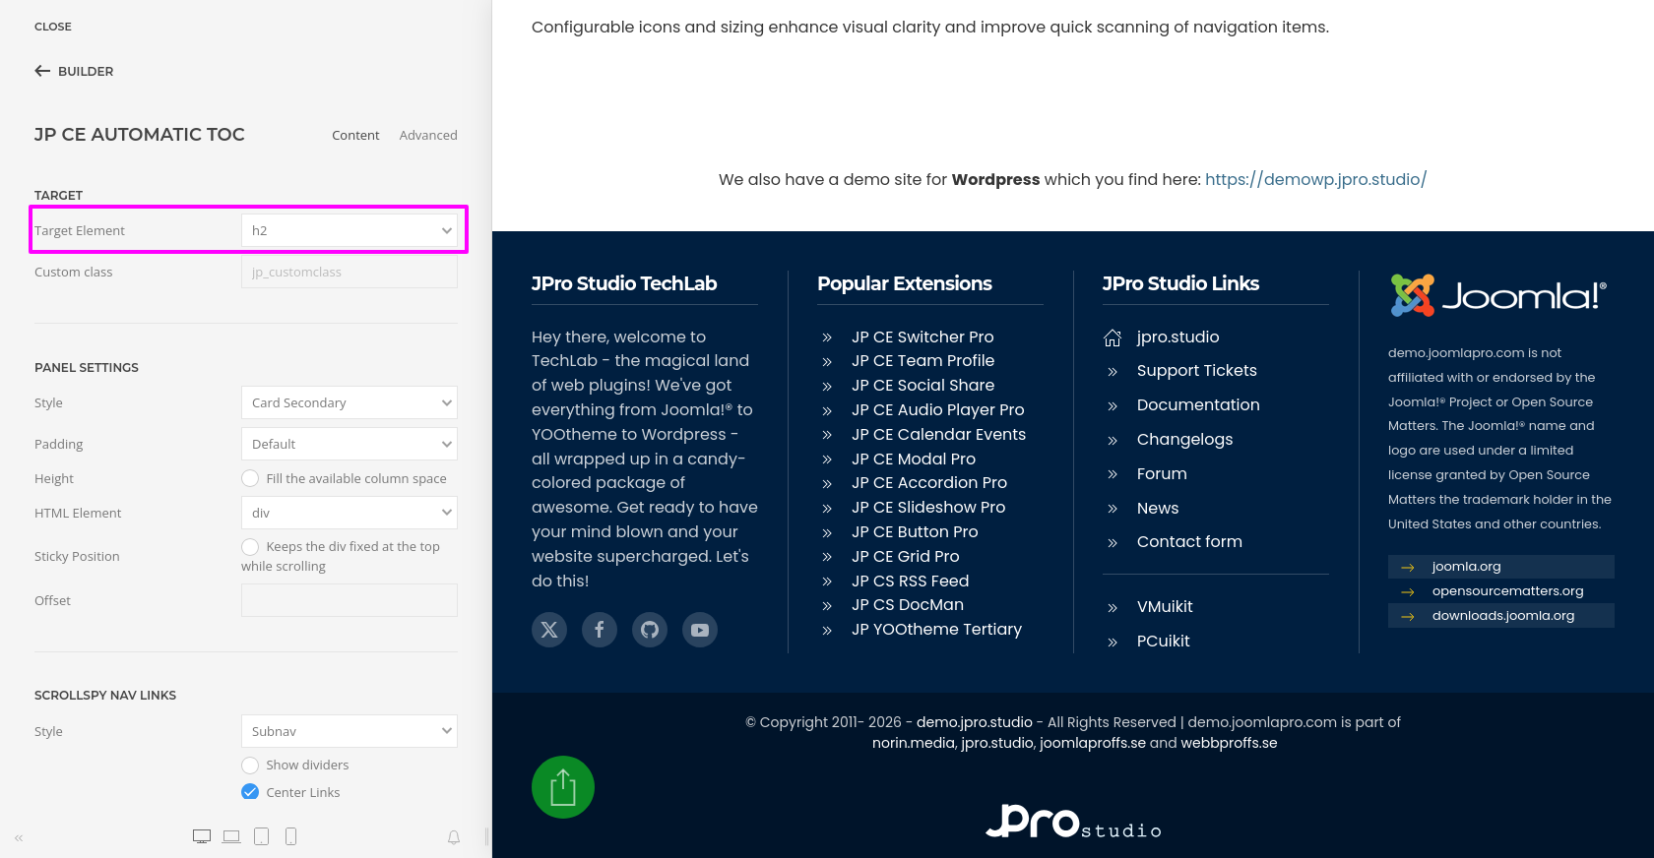Viewport: 1654px width, 858px height.
Task: Select the Content tab
Action: [x=355, y=136]
